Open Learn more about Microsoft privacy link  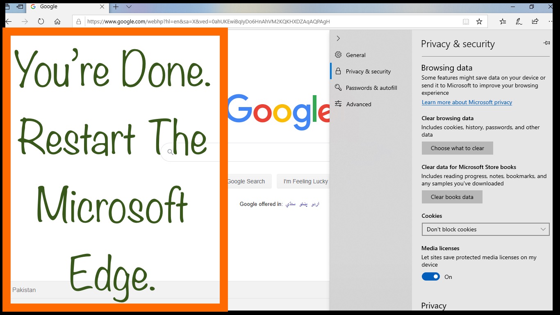(467, 102)
